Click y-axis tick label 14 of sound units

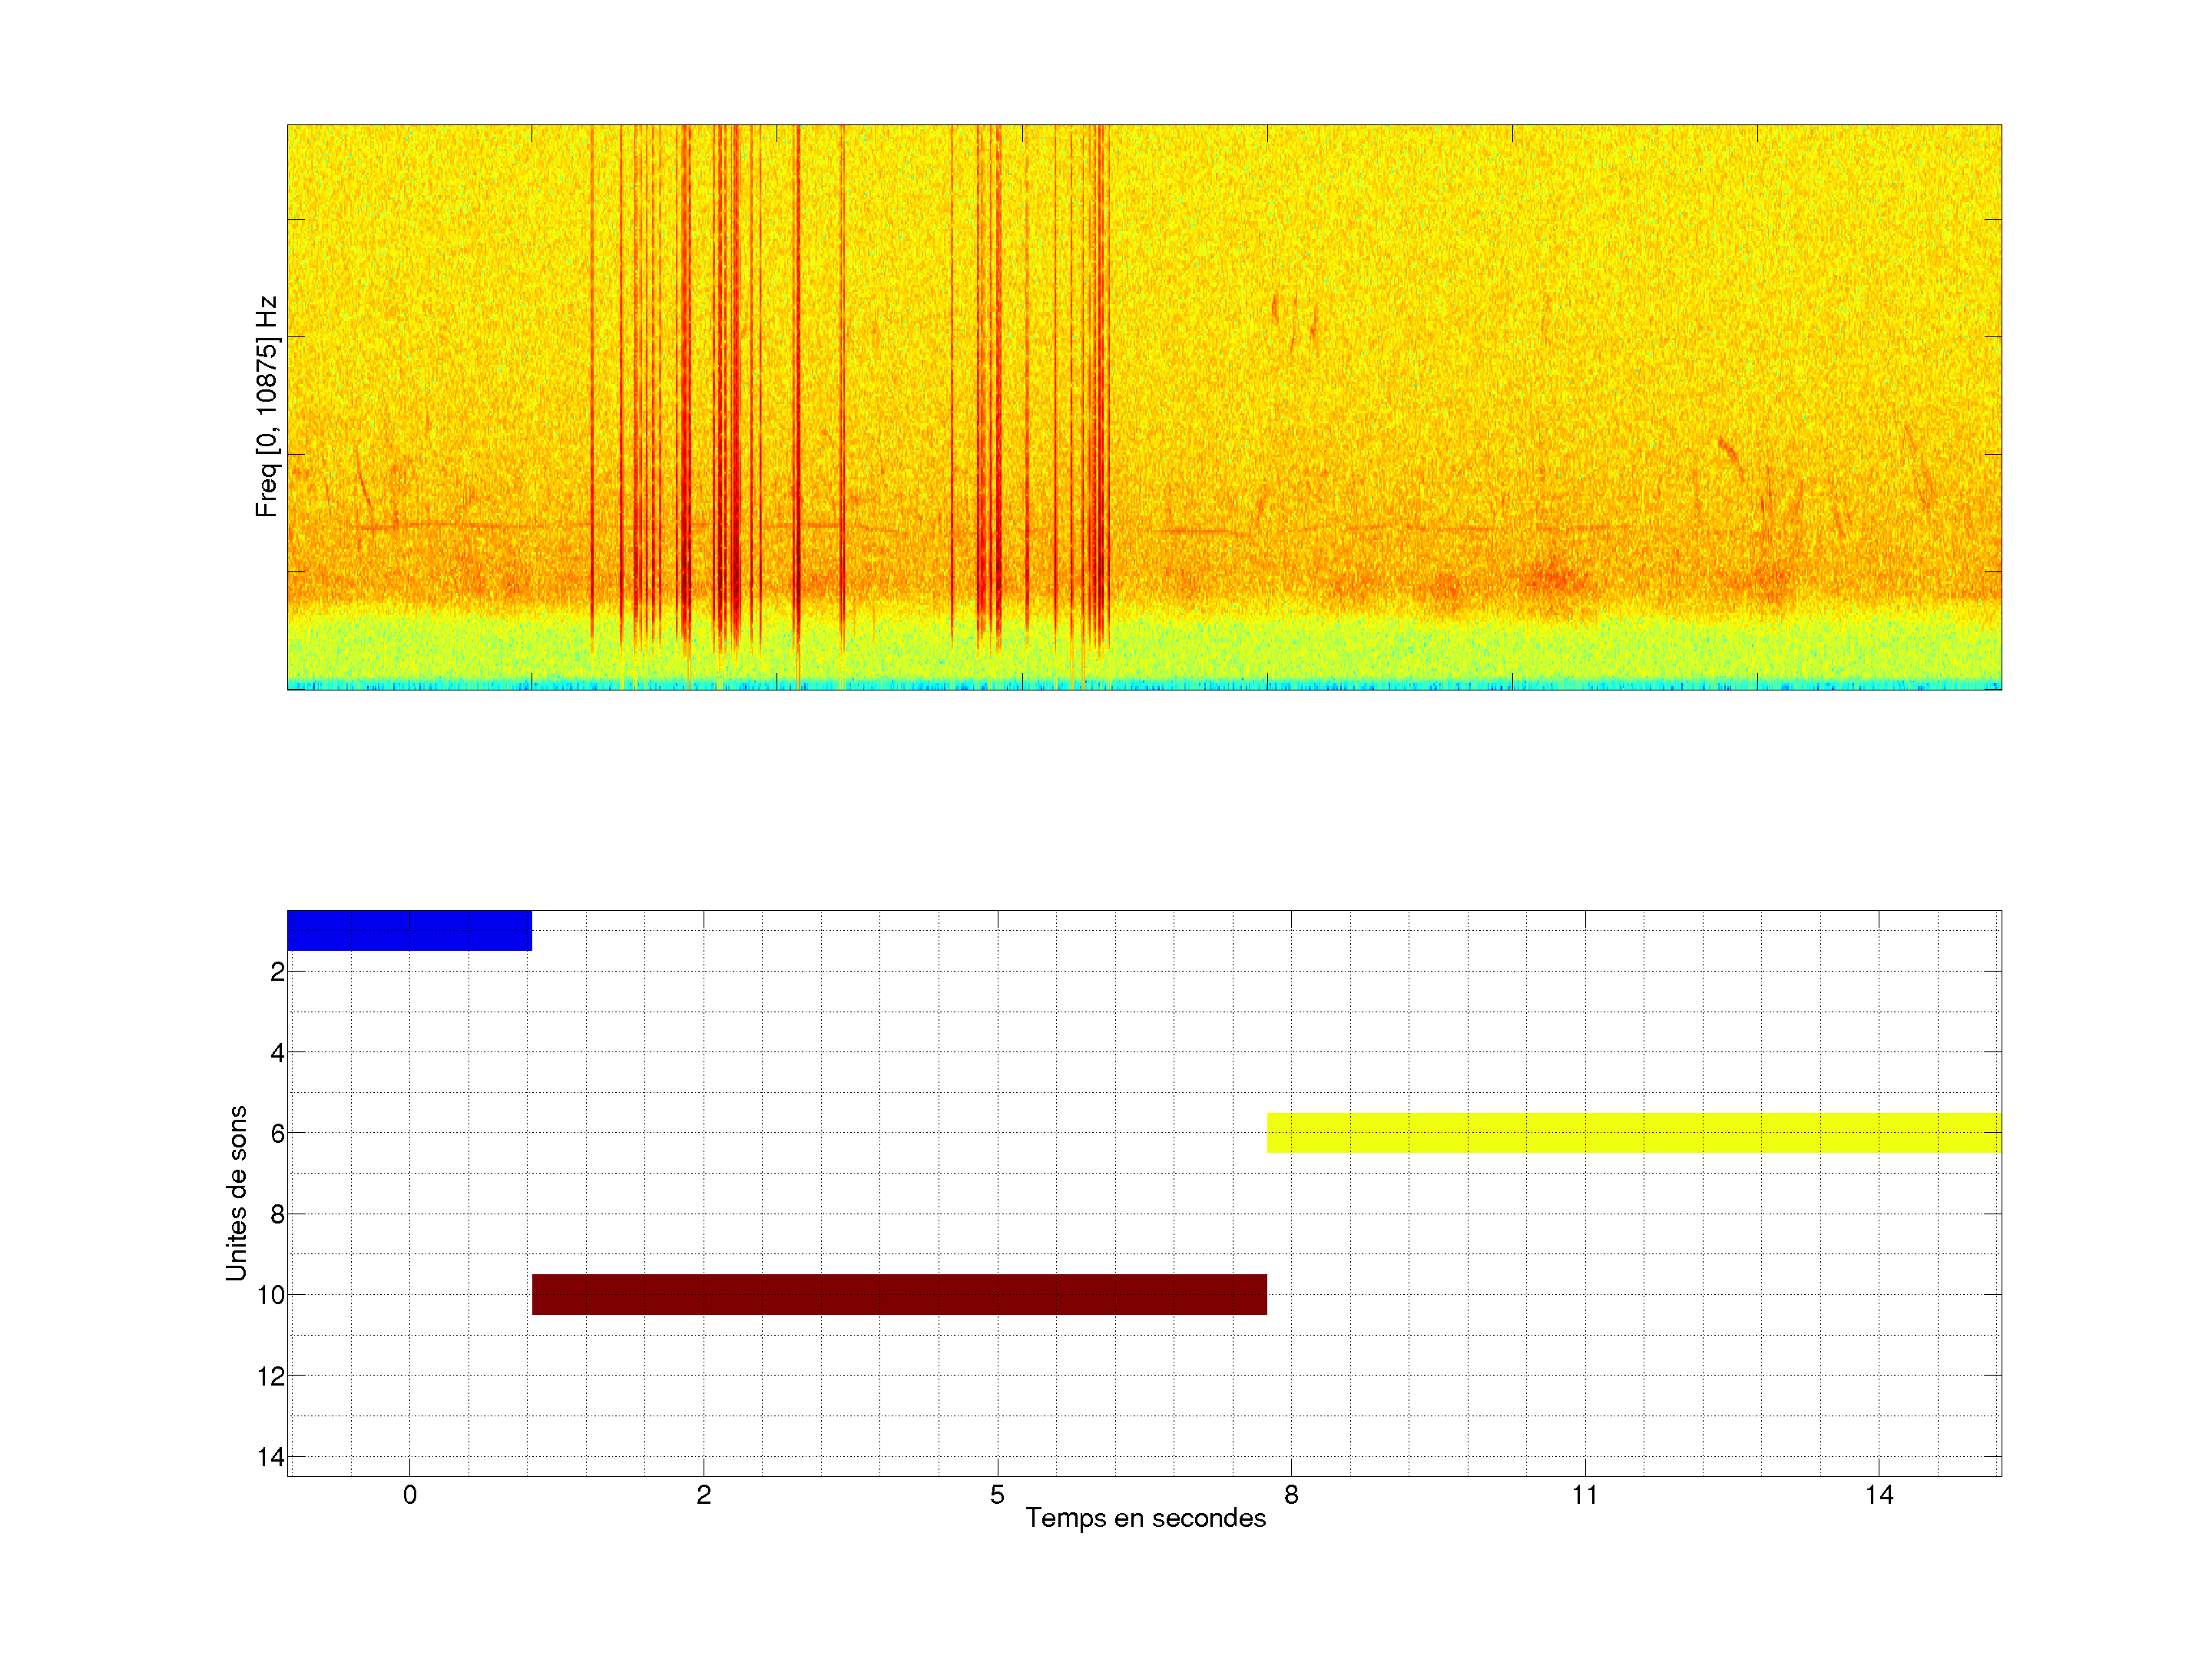271,1457
